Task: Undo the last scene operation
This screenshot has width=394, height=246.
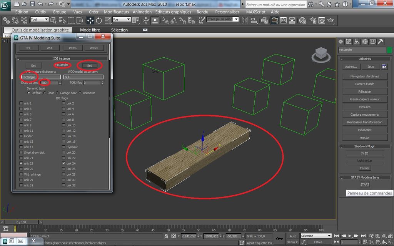Action: tap(40, 4)
